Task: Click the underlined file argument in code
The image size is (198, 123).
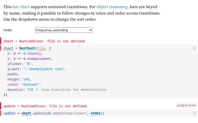Action: (41, 48)
